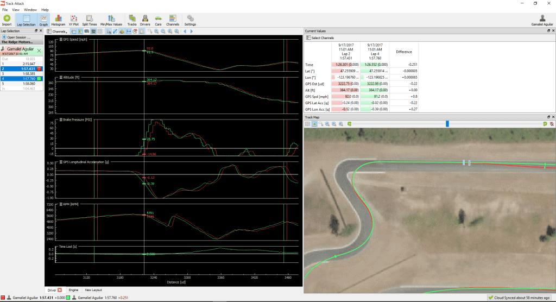Toggle the Graph view button
The image size is (556, 302).
[43, 20]
